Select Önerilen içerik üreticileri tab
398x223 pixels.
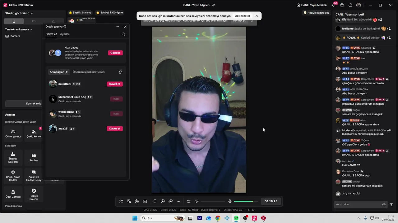[x=89, y=72]
